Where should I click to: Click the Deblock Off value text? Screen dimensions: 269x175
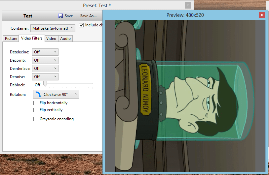(37, 85)
